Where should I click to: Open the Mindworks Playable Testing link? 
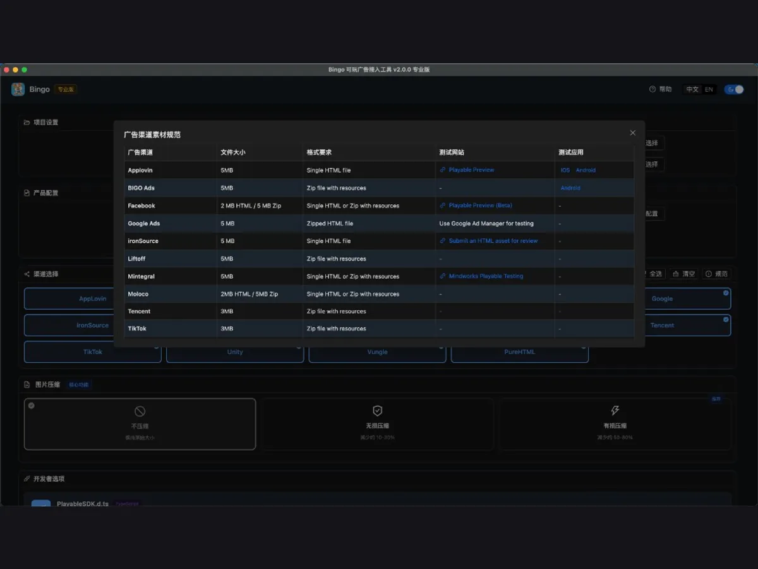click(x=482, y=276)
